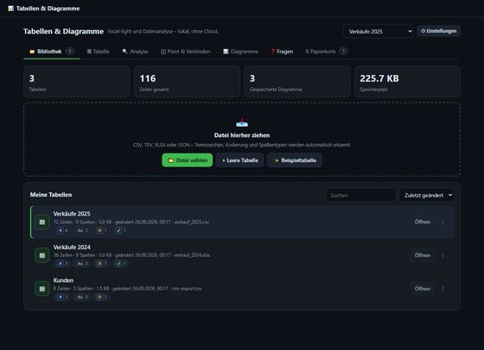Open the Kunden table with Öffnen

[423, 289]
